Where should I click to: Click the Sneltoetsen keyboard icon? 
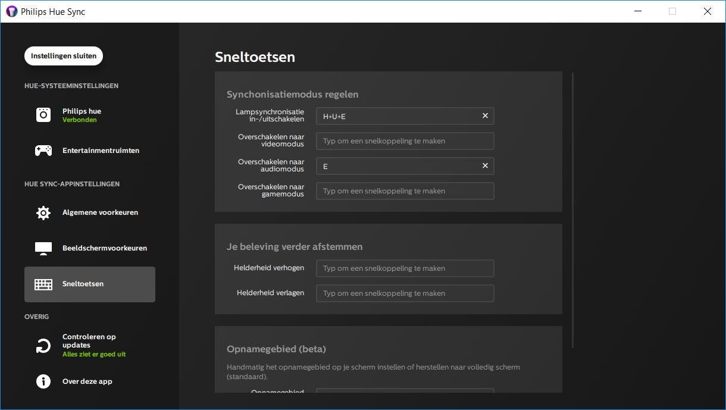click(43, 284)
